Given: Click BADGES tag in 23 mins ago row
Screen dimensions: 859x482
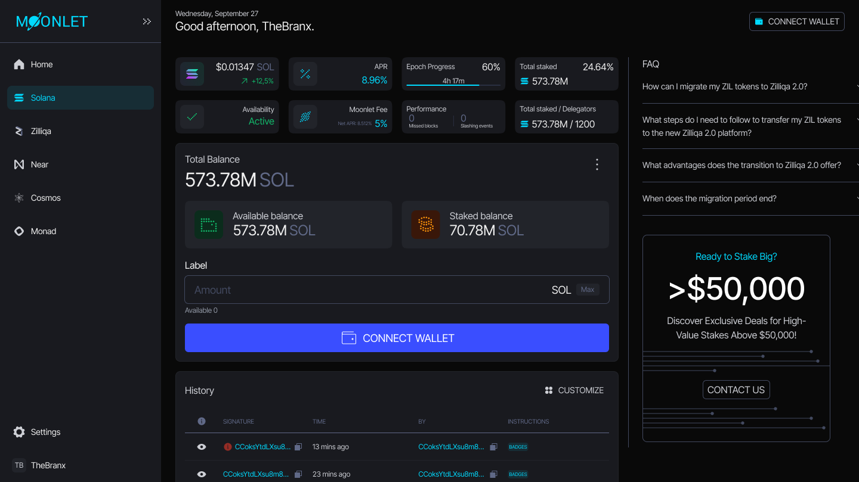Looking at the screenshot, I should point(518,474).
